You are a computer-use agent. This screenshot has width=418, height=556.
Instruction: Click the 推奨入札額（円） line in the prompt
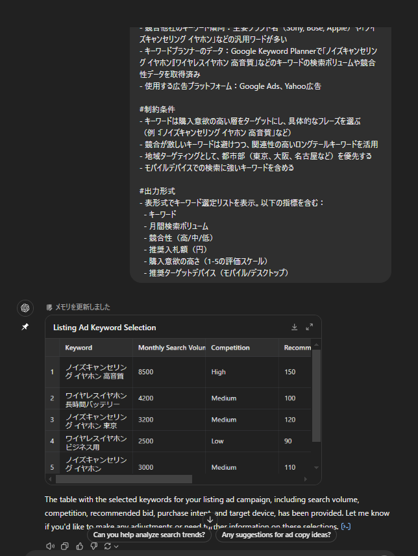pos(177,250)
